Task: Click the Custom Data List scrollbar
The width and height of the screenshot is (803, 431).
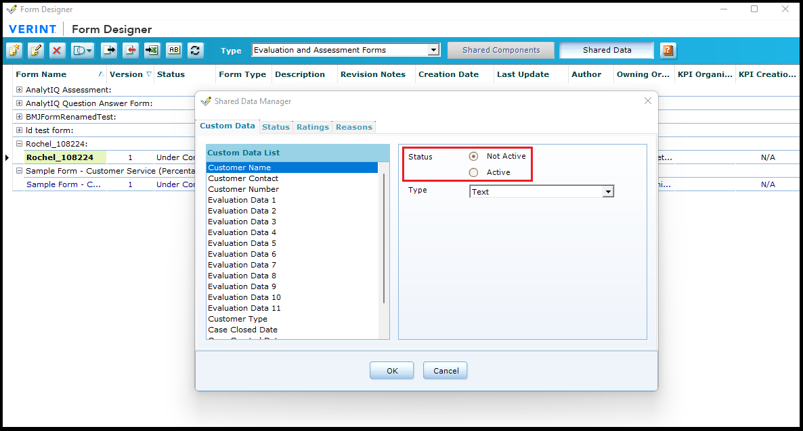Action: pos(384,238)
